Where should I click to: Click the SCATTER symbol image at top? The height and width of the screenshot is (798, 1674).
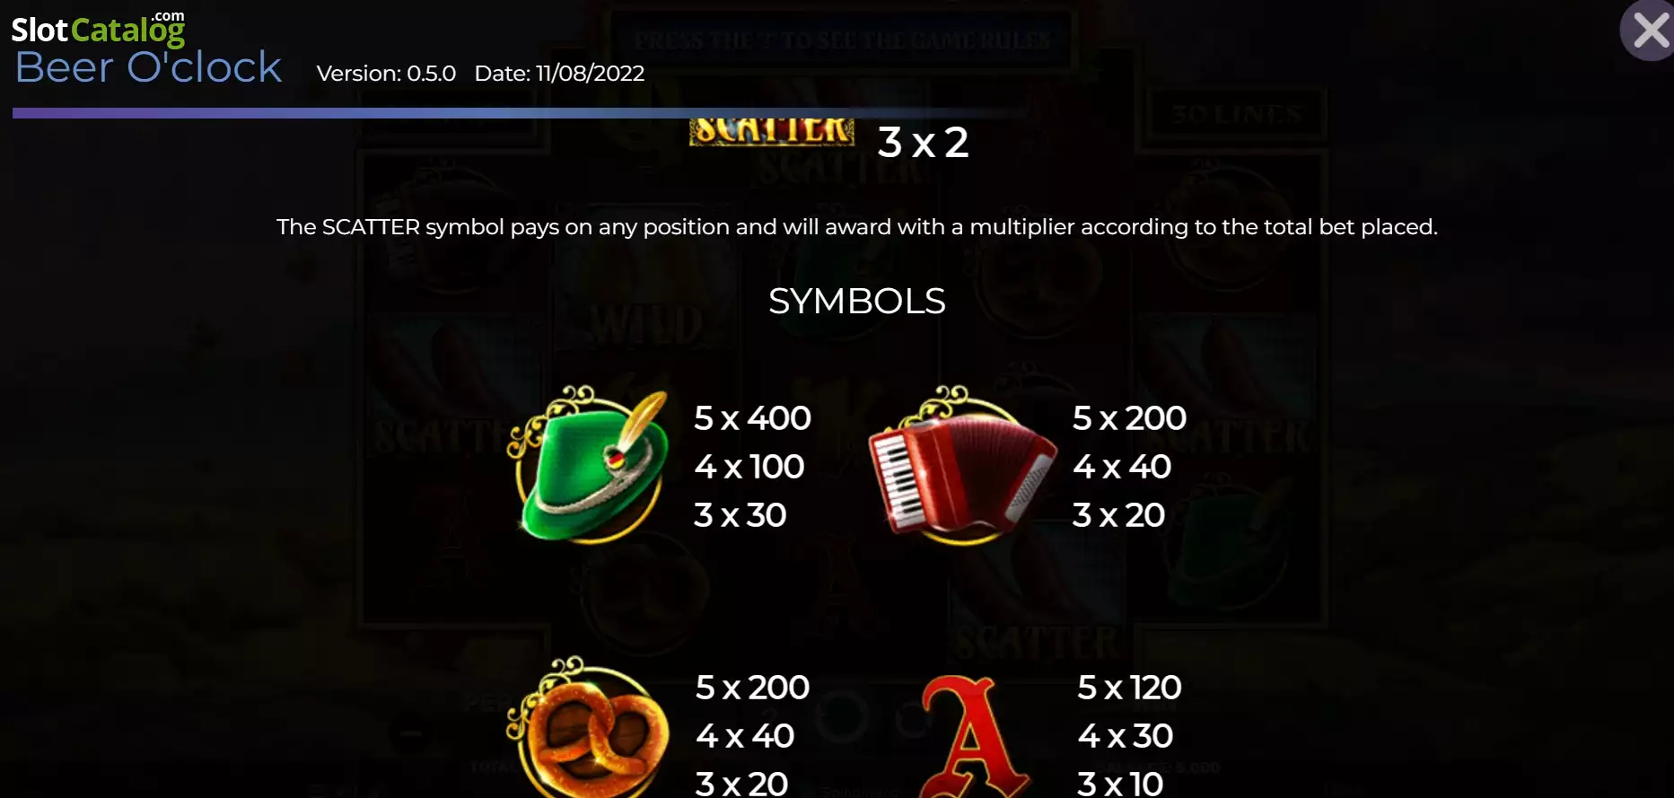772,132
